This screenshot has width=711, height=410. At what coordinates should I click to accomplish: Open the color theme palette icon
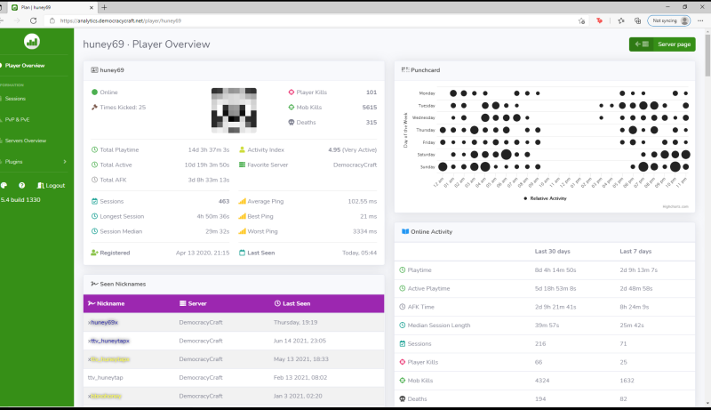[x=4, y=185]
